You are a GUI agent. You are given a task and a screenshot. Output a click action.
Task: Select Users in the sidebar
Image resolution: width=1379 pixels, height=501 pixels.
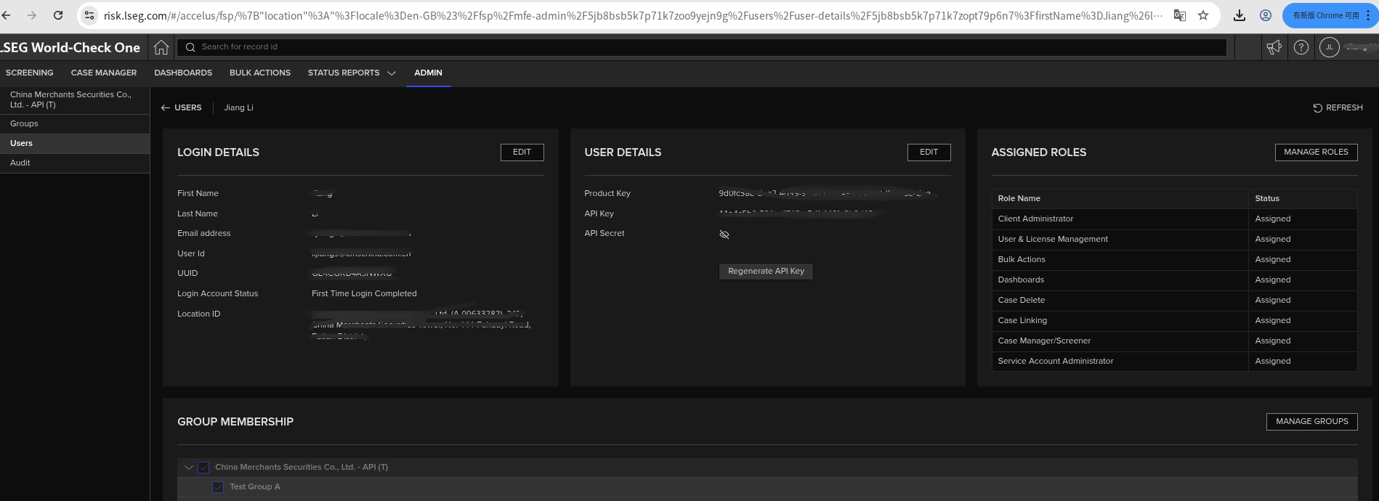tap(75, 144)
